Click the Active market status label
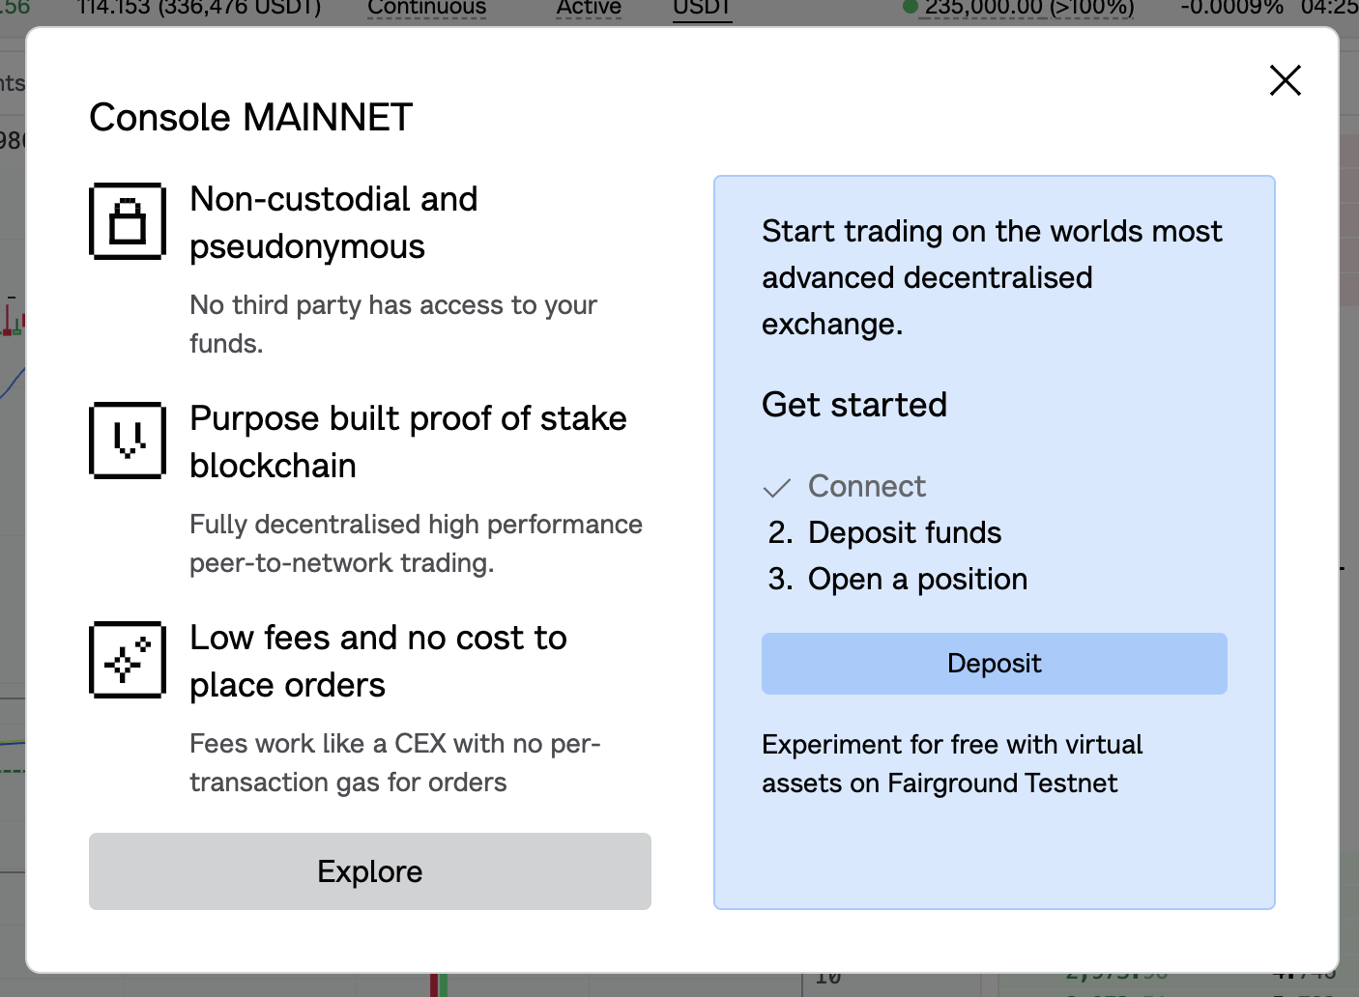This screenshot has height=997, width=1359. tap(589, 8)
